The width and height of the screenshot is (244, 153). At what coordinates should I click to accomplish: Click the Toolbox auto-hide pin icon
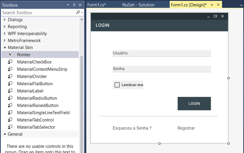[x=74, y=5]
